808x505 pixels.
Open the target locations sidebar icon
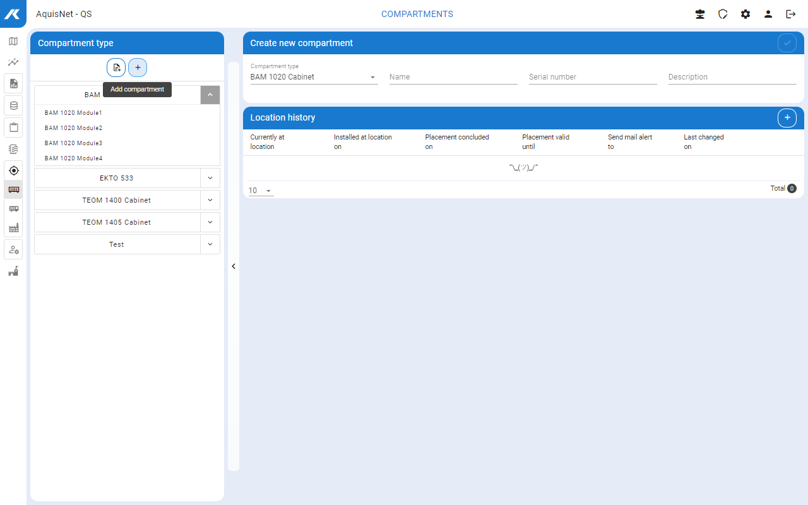[x=13, y=170]
